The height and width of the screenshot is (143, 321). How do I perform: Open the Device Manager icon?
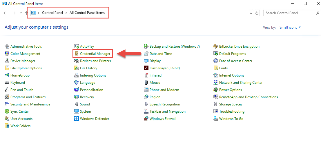(7, 61)
